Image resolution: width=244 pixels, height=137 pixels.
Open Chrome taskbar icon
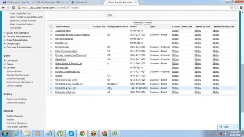click(x=82, y=134)
